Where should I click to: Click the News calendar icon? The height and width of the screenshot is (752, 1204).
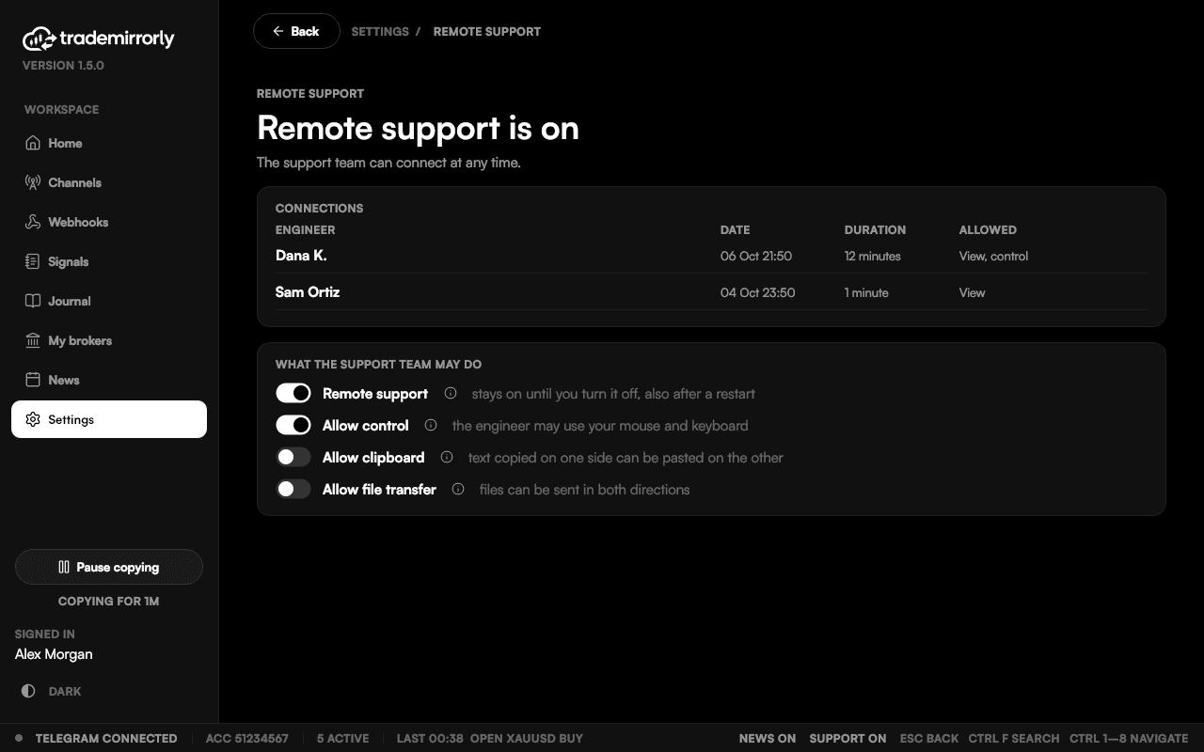pos(33,380)
